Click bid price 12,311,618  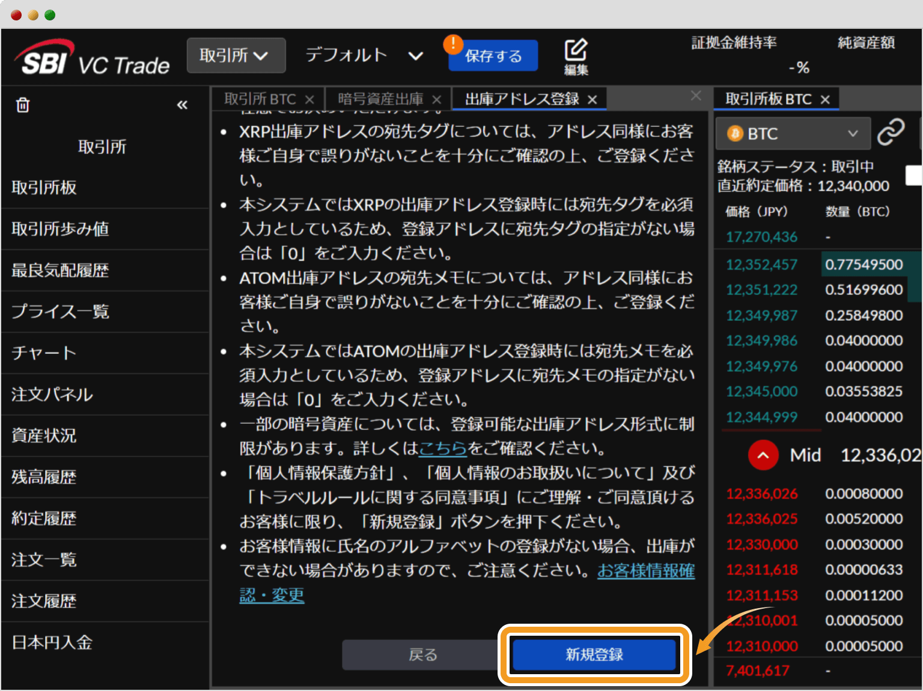761,570
